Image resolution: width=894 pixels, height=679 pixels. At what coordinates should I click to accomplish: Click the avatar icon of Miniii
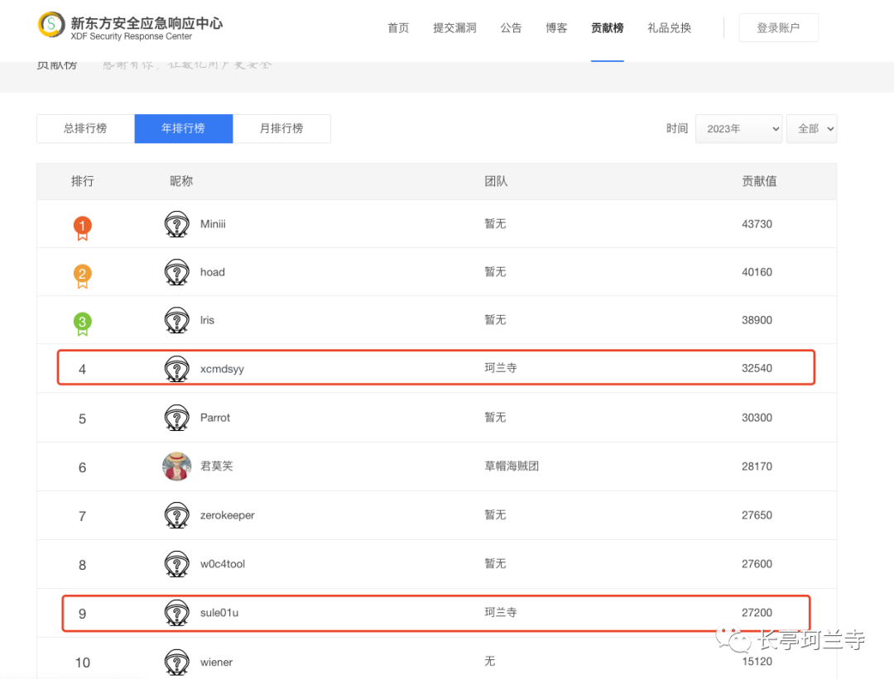pyautogui.click(x=177, y=224)
